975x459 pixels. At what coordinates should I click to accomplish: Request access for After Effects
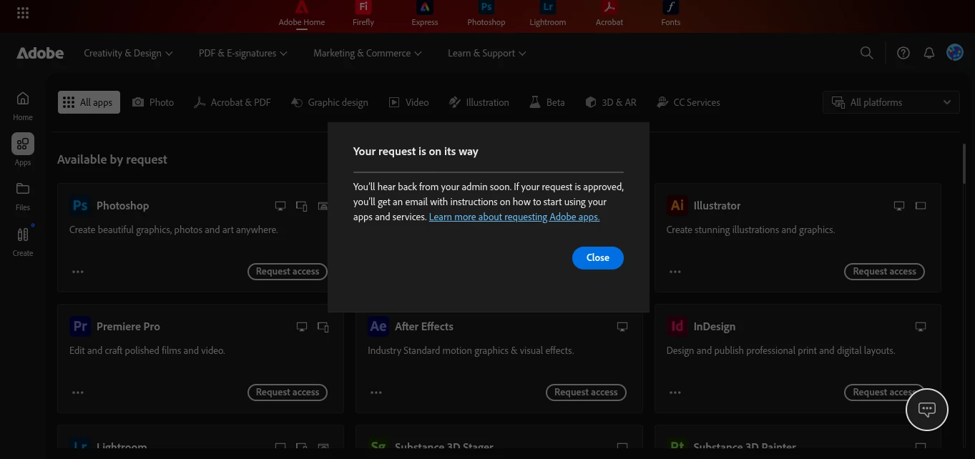click(586, 392)
